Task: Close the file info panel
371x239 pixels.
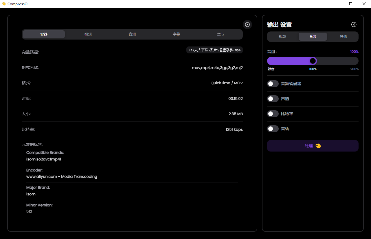Action: pyautogui.click(x=247, y=25)
